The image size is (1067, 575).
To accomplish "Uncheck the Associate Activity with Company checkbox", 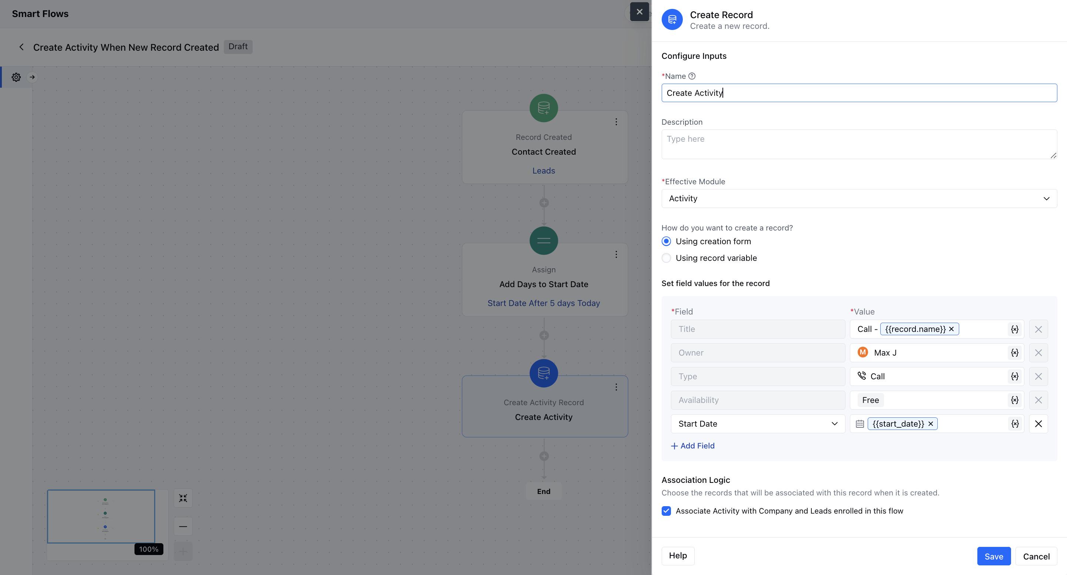I will 666,511.
